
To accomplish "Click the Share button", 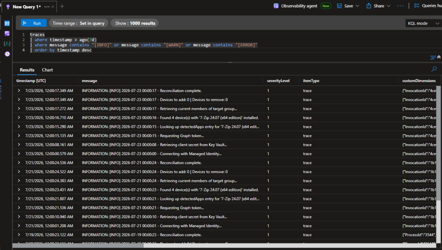I will click(375, 6).
